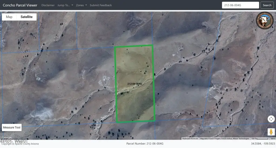Open the map Terms link
276x148 pixels.
click(273, 139)
